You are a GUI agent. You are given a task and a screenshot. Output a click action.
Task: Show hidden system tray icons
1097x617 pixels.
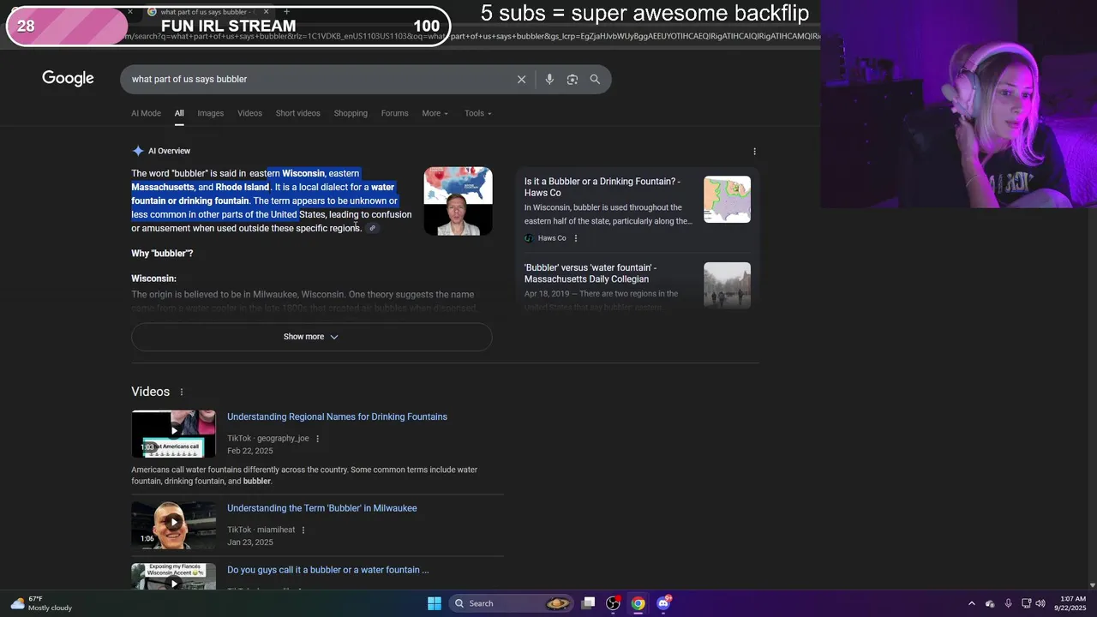pyautogui.click(x=971, y=603)
